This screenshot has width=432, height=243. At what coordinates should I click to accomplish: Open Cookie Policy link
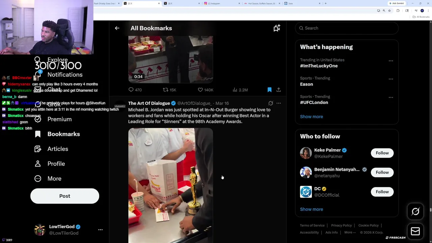(x=369, y=225)
